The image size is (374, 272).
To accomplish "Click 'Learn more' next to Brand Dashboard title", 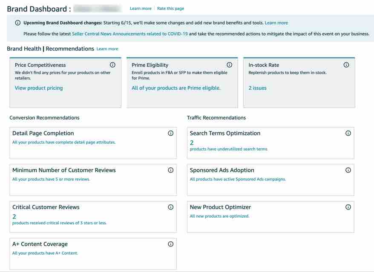I will 141,8.
